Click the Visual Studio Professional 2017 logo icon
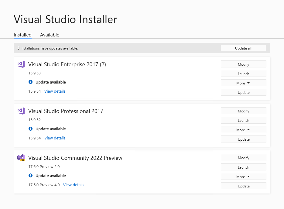 21,111
